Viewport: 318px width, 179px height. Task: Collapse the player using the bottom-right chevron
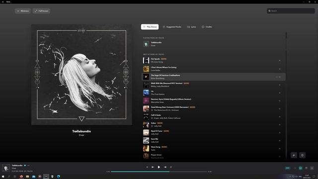[312, 168]
